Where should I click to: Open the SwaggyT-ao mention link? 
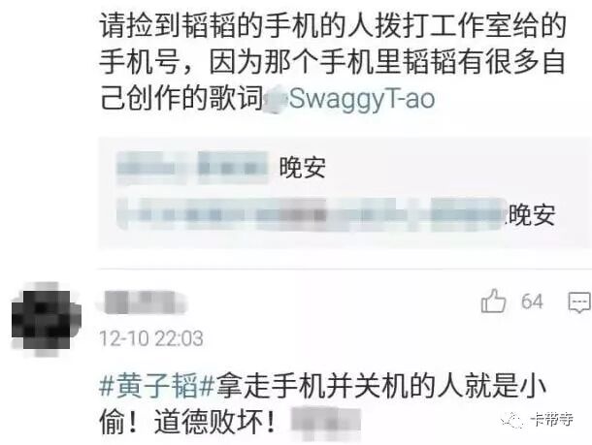click(x=362, y=99)
